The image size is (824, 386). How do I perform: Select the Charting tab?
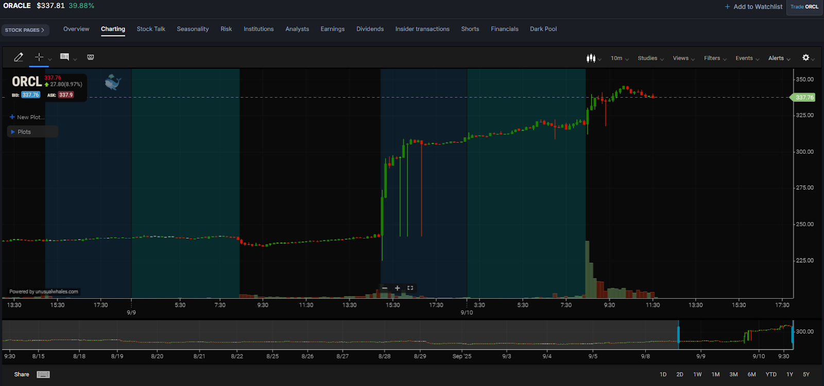113,29
